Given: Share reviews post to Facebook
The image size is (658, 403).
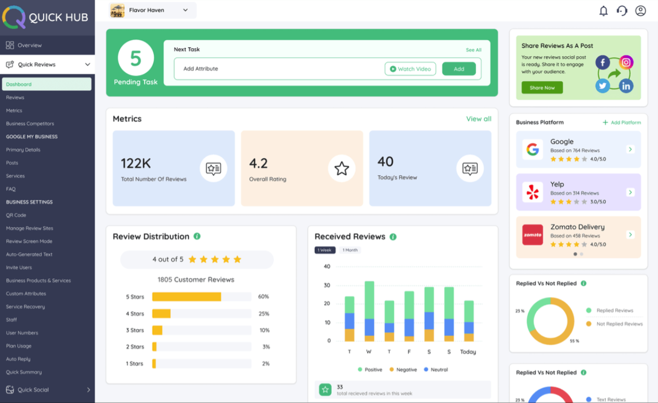Looking at the screenshot, I should (602, 61).
